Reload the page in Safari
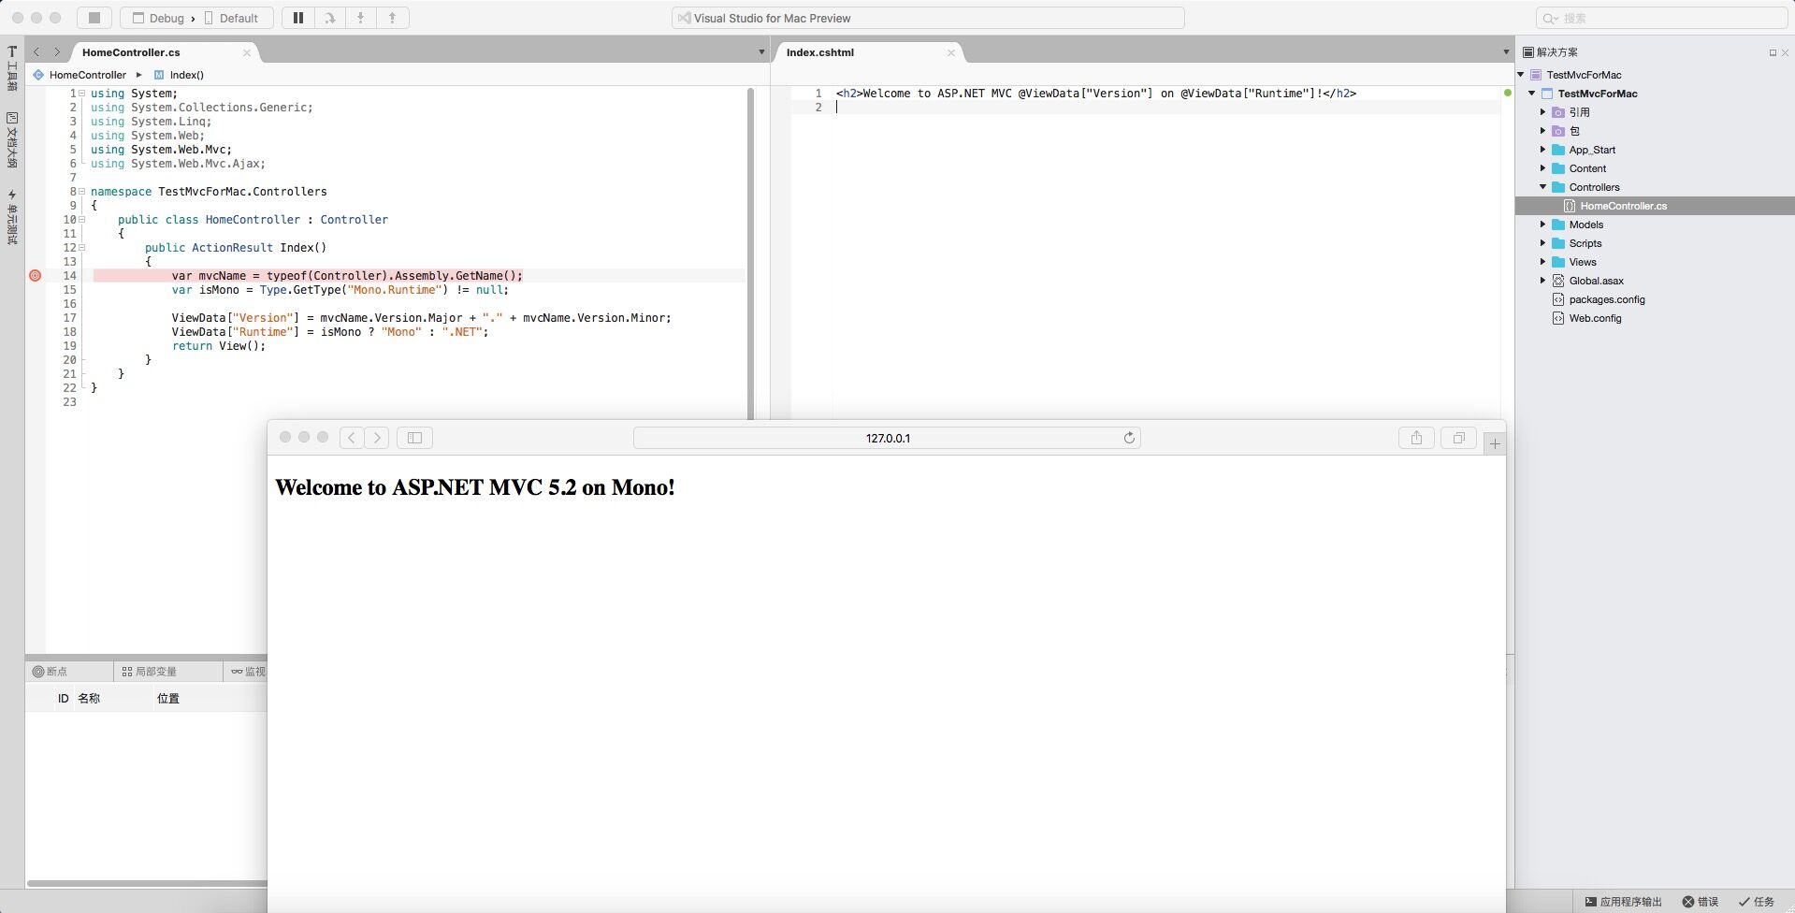 click(x=1129, y=438)
